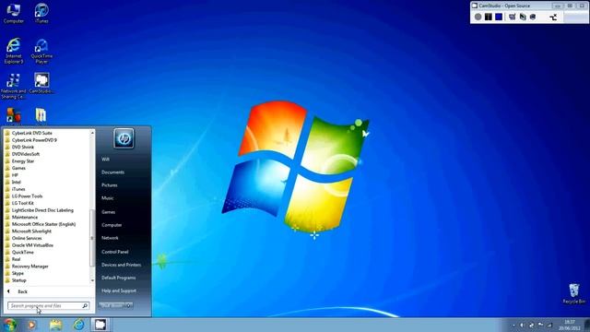The width and height of the screenshot is (590, 332).
Task: Open Default Programs from Start menu
Action: [119, 278]
